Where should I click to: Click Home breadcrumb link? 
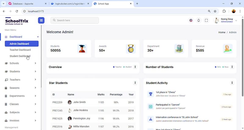(x=222, y=32)
